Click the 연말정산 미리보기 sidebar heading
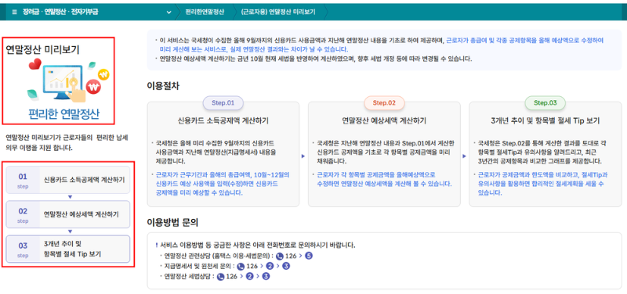The image size is (627, 294). tap(43, 49)
